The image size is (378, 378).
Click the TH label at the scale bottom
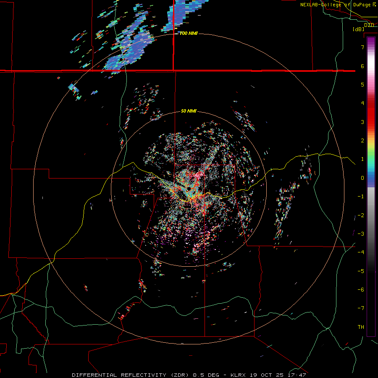click(361, 327)
